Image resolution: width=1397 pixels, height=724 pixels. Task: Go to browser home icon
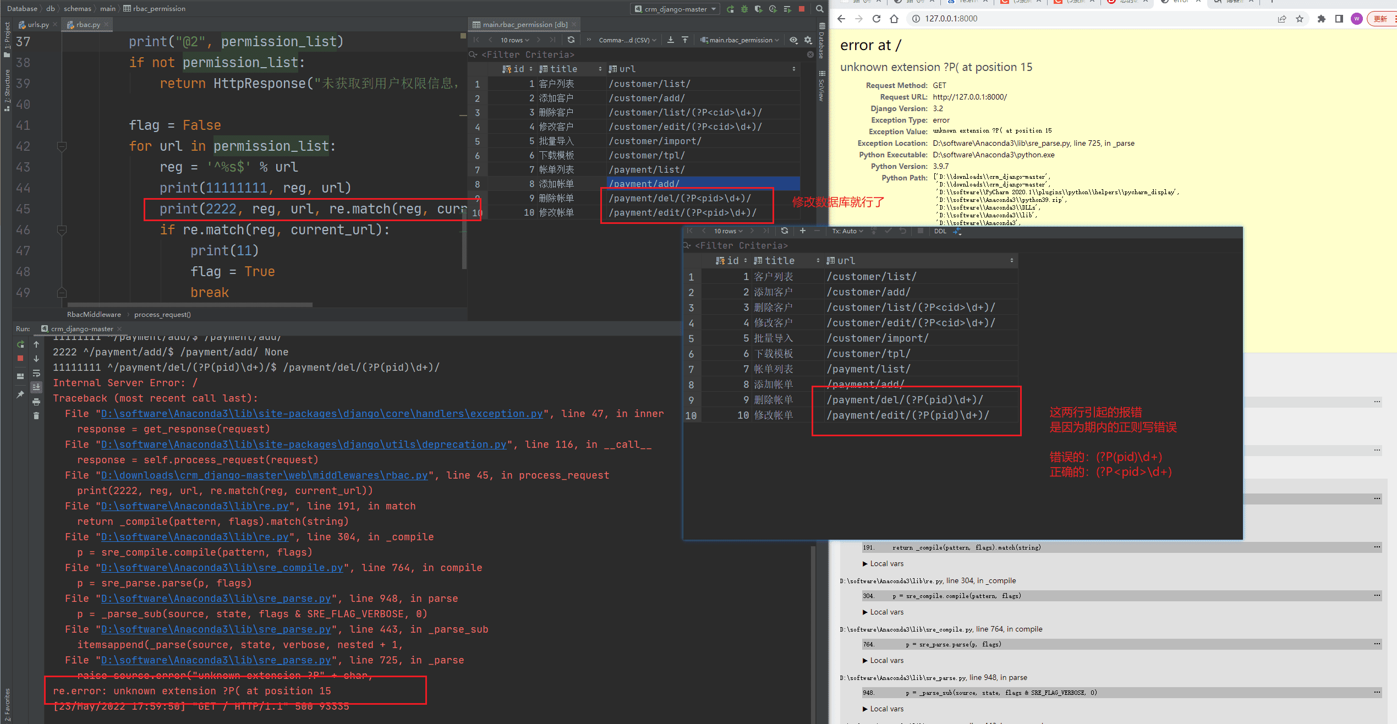click(894, 19)
